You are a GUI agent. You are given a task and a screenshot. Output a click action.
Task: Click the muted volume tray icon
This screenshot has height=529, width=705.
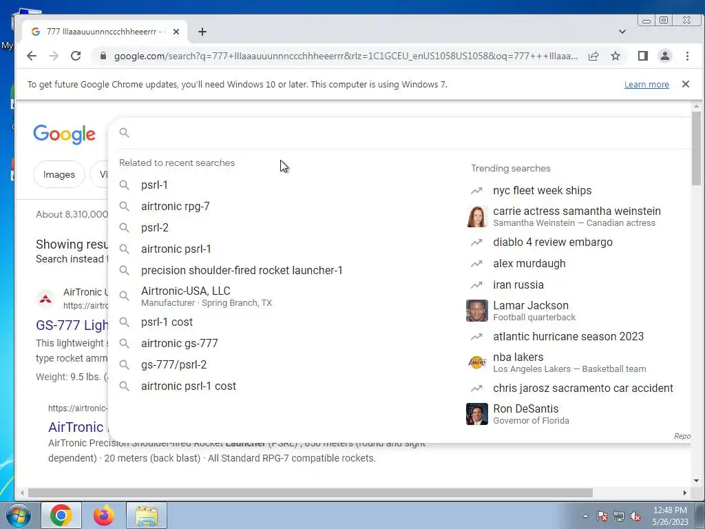635,517
